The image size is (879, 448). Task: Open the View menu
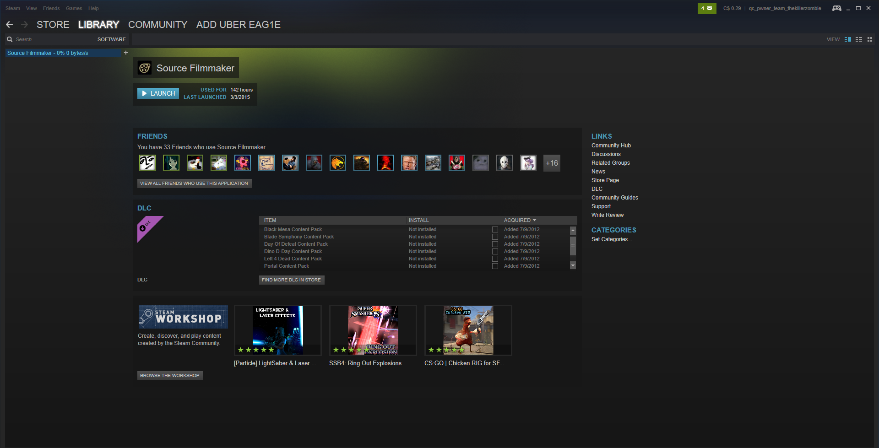pos(32,8)
